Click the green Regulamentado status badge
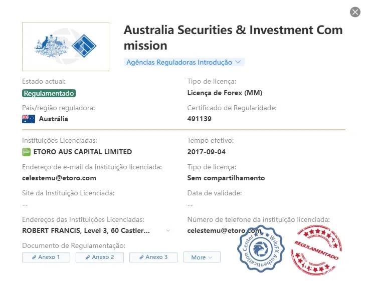Viewport: 367px width, 289px height. (x=49, y=93)
